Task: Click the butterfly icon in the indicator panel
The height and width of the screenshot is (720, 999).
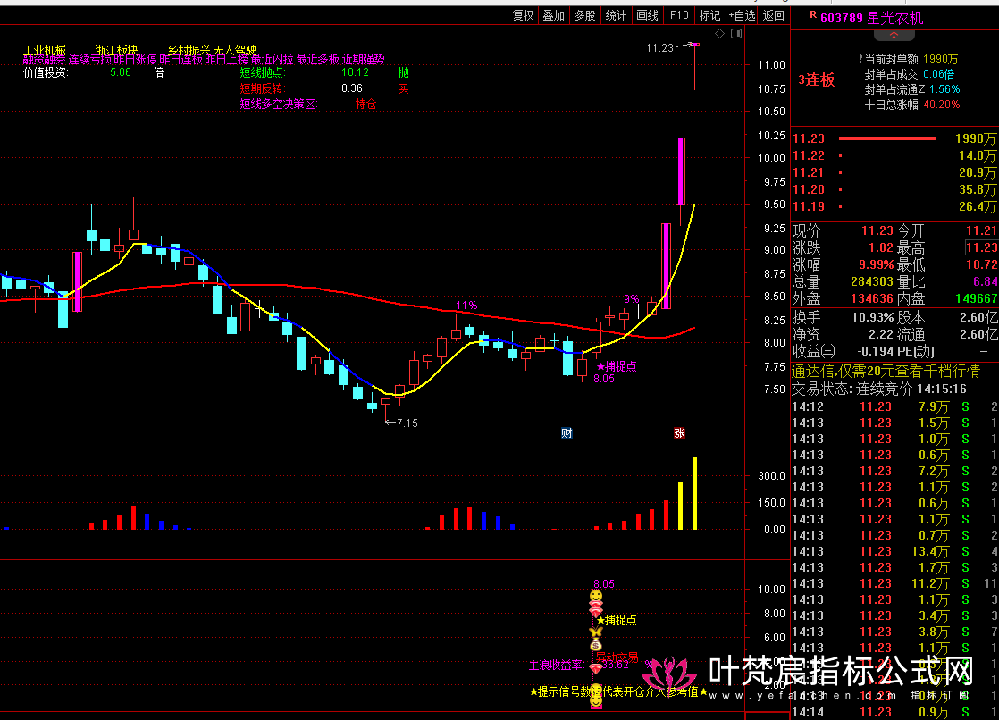Action: 595,632
